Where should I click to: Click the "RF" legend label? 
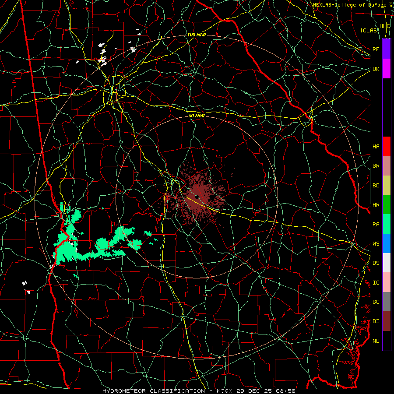(376, 49)
